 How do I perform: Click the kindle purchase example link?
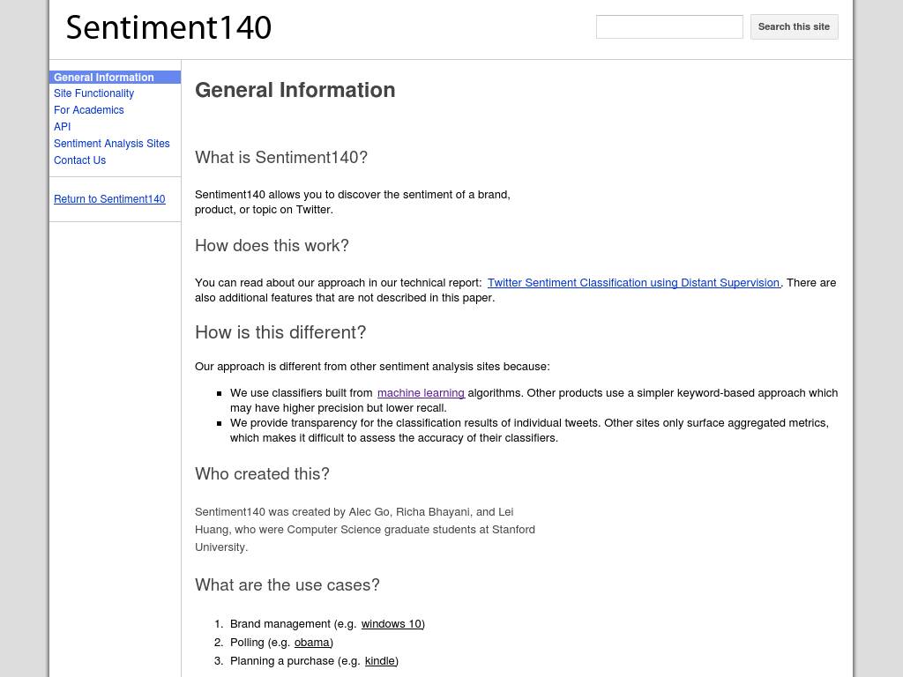click(x=379, y=661)
